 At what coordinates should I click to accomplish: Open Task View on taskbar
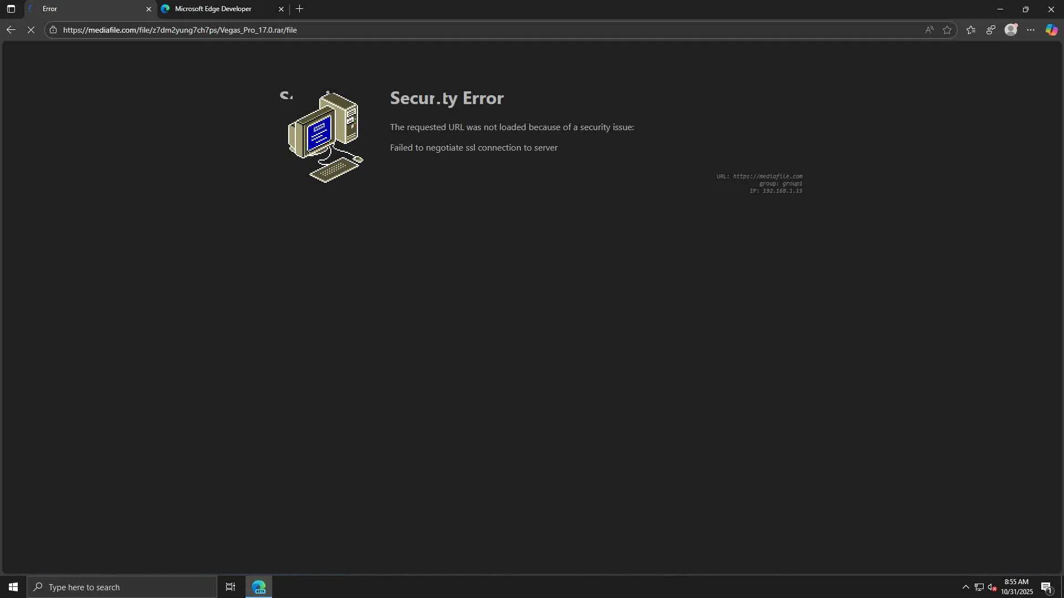[x=231, y=587]
